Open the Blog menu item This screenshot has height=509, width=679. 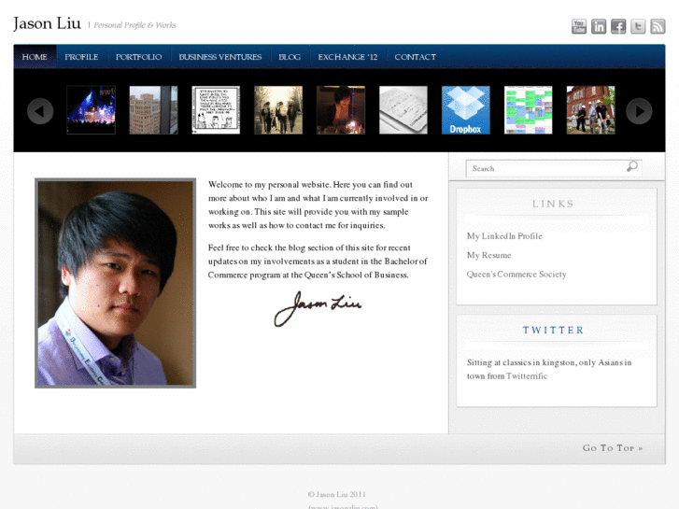290,57
